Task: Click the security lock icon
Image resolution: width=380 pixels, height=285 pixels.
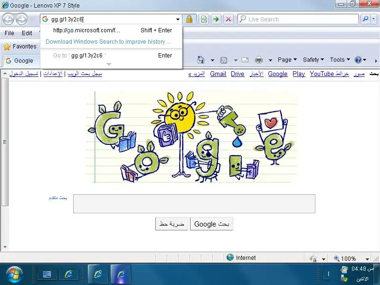Action: [x=189, y=19]
